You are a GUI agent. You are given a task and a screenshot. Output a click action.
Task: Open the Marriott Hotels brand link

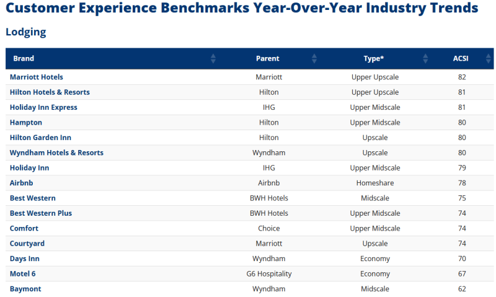pos(37,77)
